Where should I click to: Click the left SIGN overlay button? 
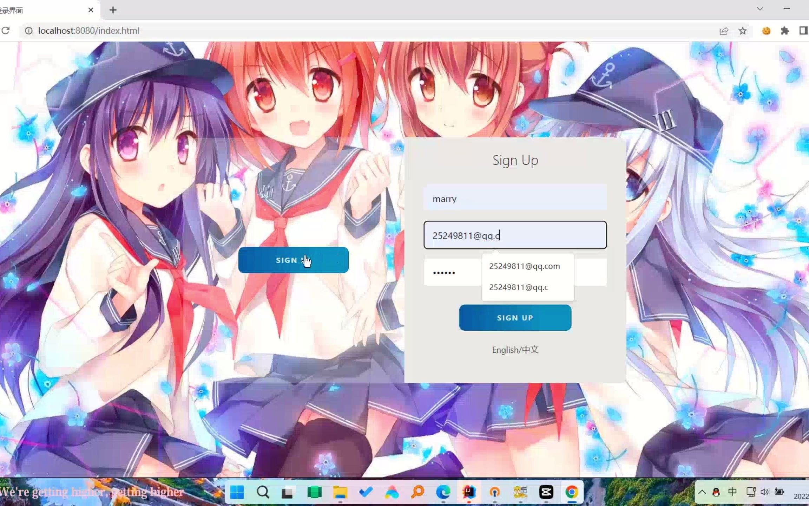[x=294, y=260]
